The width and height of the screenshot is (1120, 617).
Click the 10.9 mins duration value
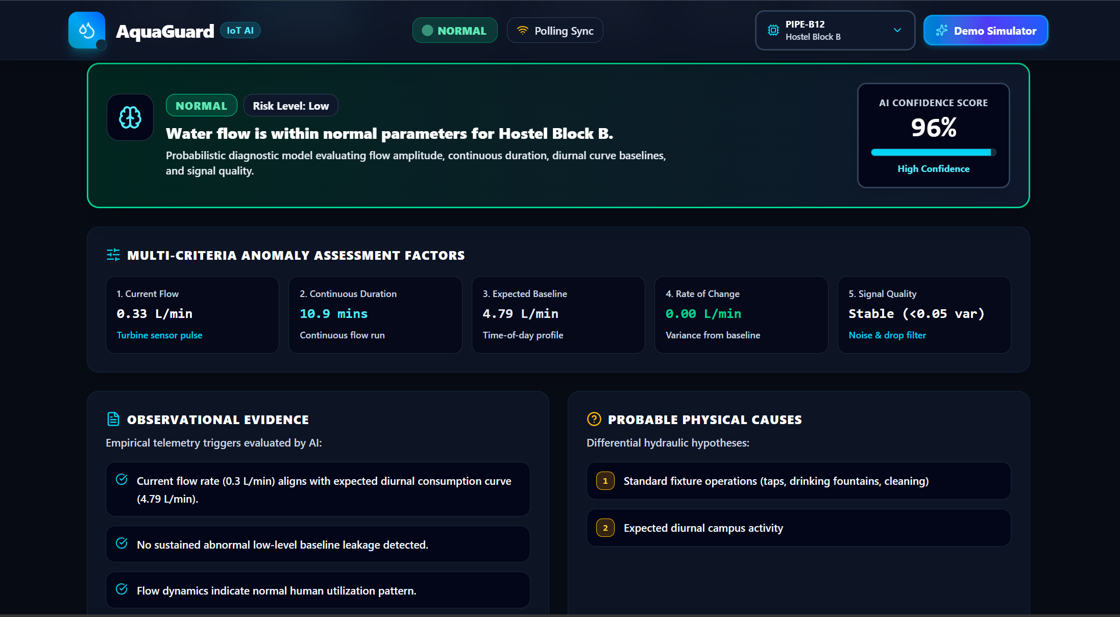(x=334, y=314)
